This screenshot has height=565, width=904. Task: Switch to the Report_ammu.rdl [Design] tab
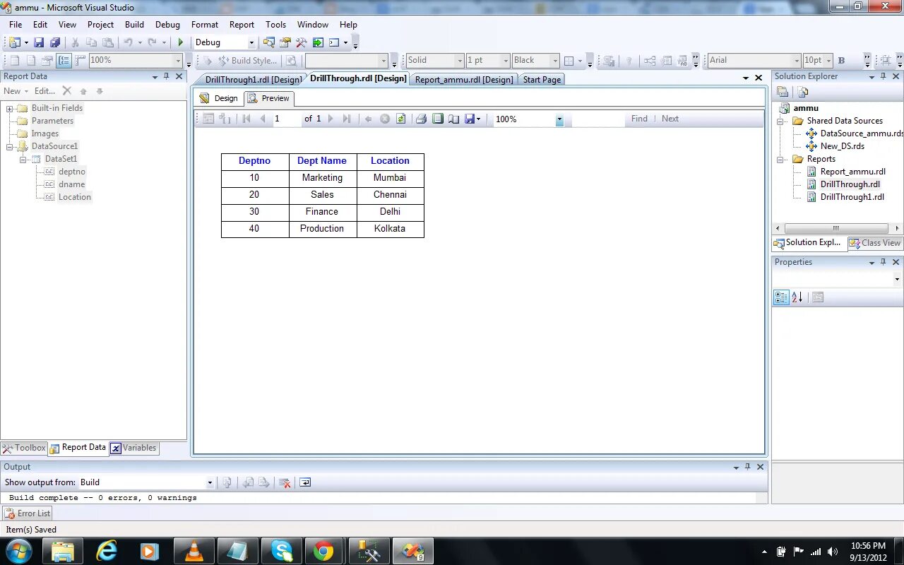464,80
